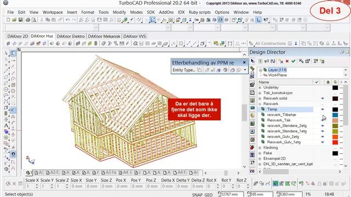Expand the Layer (114) tree node
Image resolution: width=351 pixels, height=197 pixels.
261,70
